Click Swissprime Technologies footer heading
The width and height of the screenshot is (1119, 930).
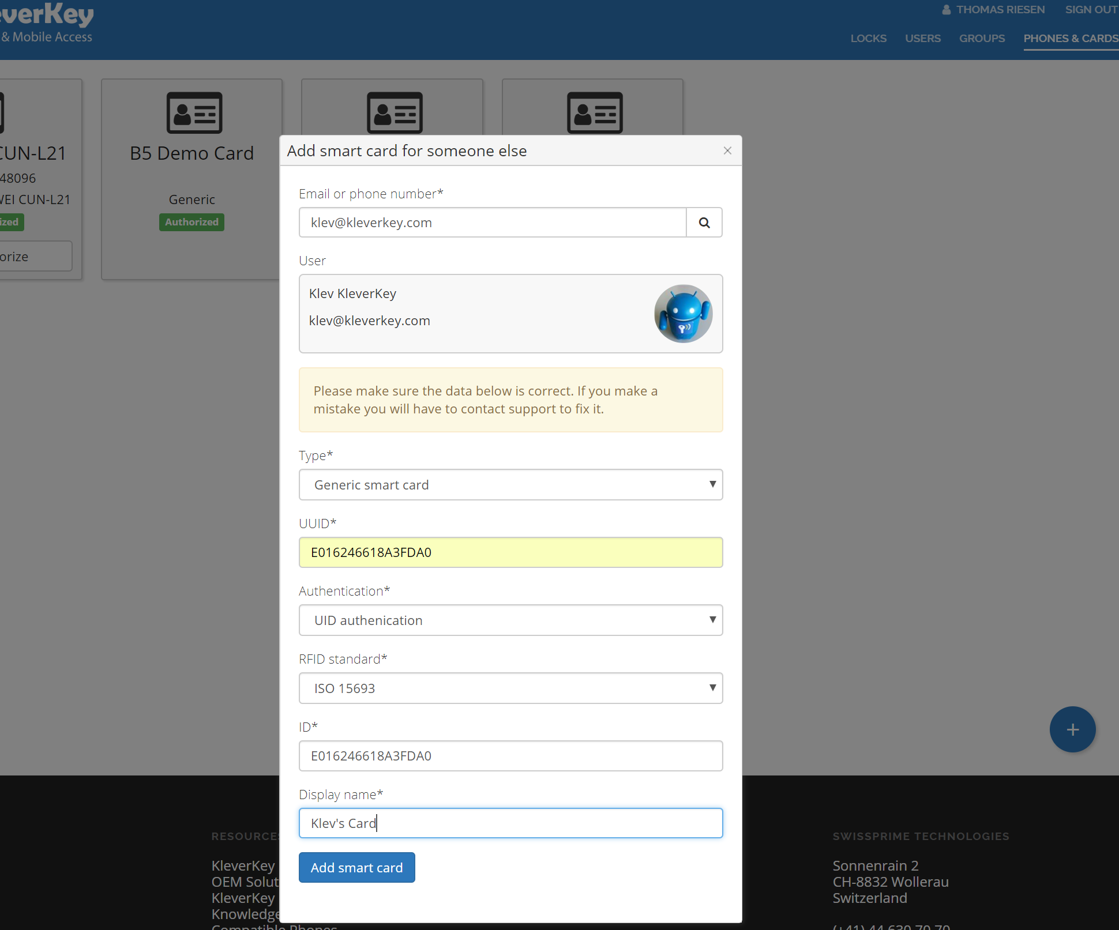921,836
